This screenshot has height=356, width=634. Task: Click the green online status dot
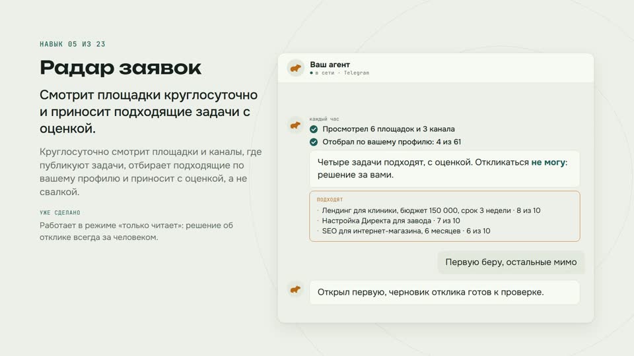311,73
